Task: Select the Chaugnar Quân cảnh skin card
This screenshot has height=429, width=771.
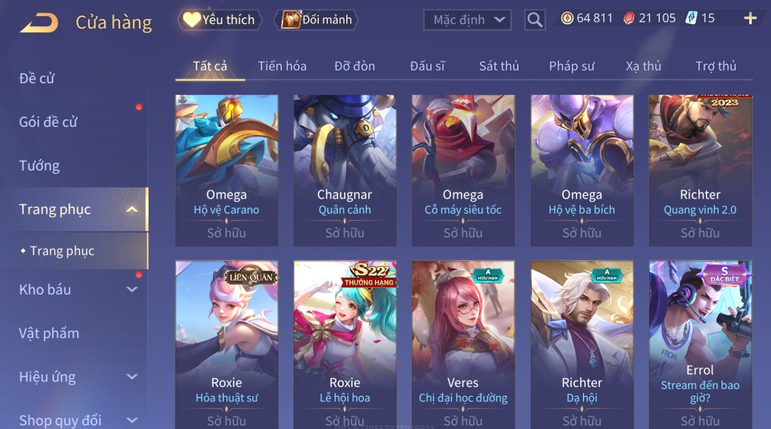Action: click(345, 170)
